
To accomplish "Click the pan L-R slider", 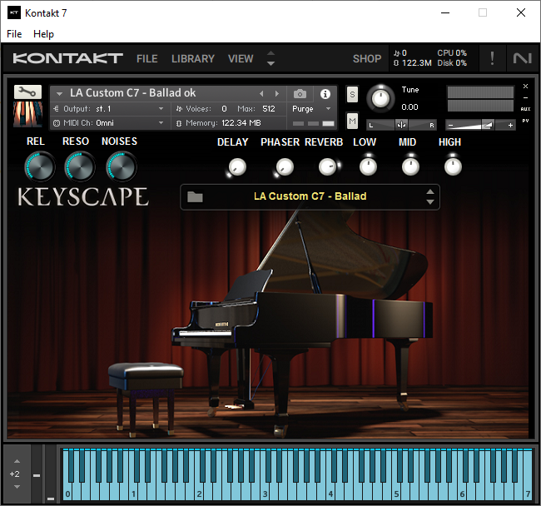I will pyautogui.click(x=402, y=125).
